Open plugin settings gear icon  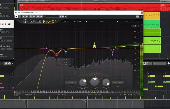[x=41, y=16]
